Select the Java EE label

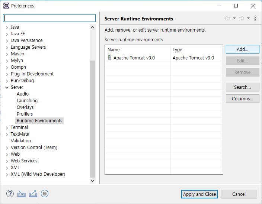click(18, 34)
